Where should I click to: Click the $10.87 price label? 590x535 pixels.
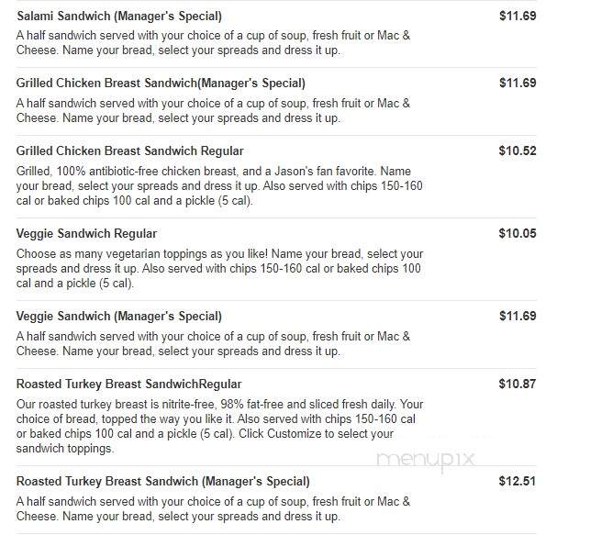tap(518, 384)
